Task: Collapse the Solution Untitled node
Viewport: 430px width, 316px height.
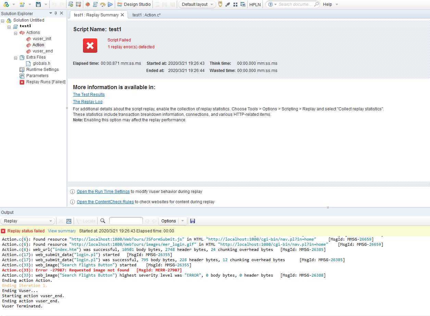Action: 3,21
